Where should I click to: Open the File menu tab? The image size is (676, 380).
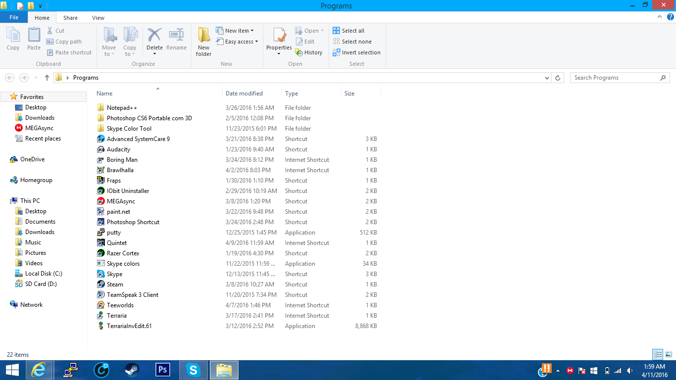point(14,17)
